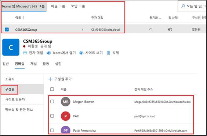Click the search magnifier icon

pos(183,6)
